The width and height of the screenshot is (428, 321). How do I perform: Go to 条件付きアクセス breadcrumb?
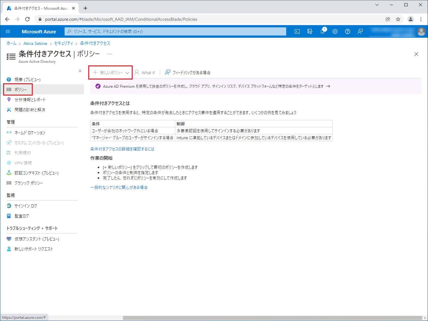(x=95, y=43)
